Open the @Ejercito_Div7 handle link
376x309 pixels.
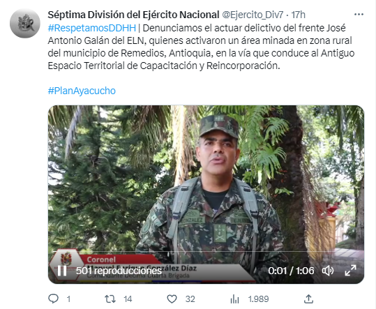253,15
